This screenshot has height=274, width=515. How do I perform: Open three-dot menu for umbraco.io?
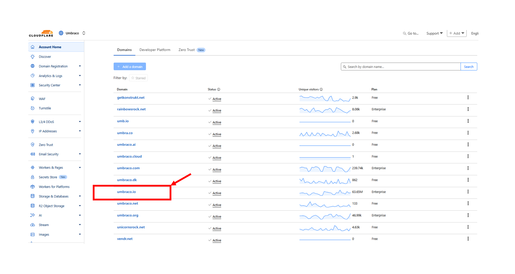tap(468, 192)
